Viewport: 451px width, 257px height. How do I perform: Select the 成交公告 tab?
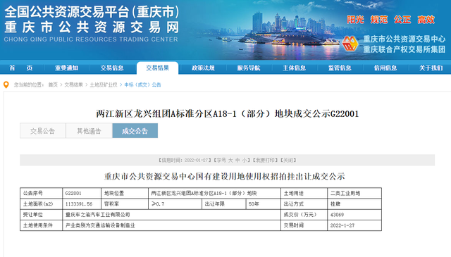[135, 131]
